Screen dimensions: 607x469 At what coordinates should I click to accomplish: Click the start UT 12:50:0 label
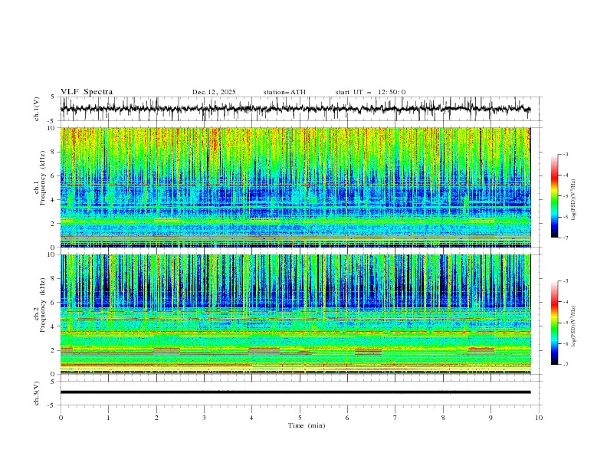click(x=370, y=92)
